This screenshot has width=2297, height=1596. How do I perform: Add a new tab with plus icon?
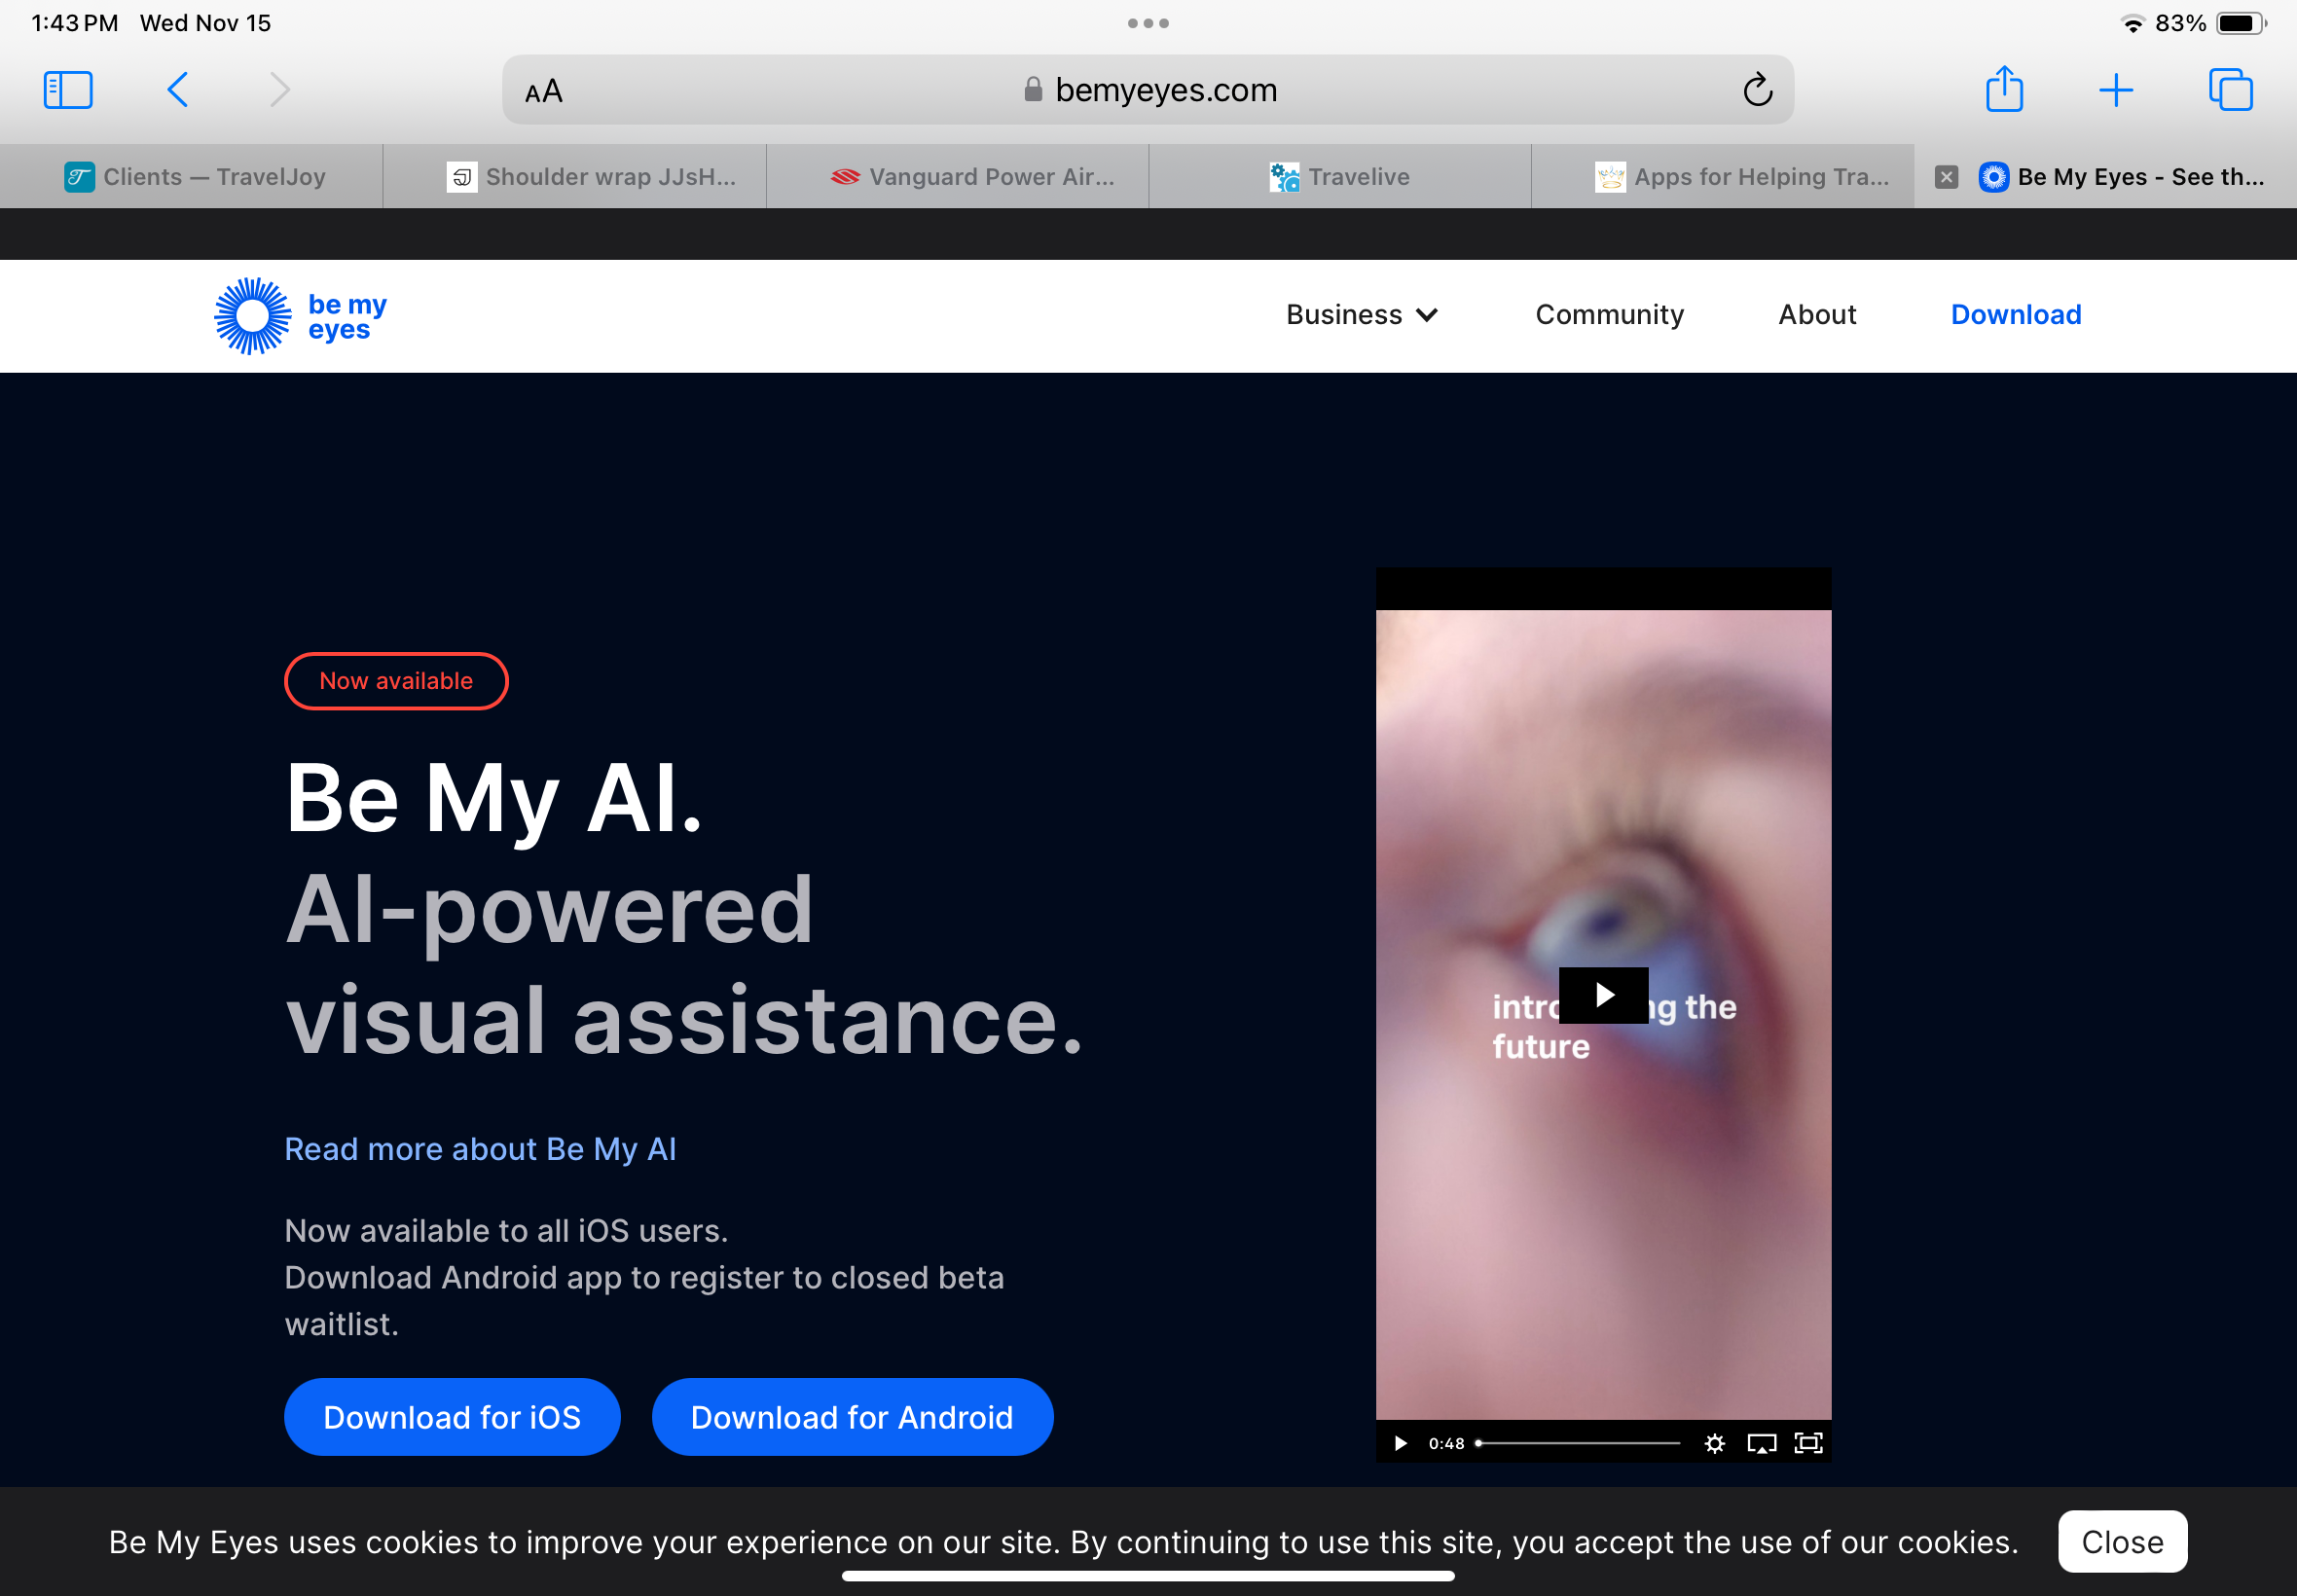point(2116,90)
